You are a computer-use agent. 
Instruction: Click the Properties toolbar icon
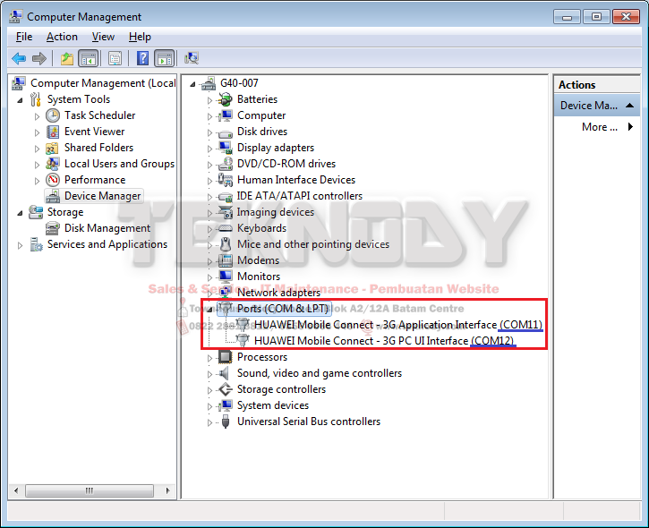tap(115, 58)
